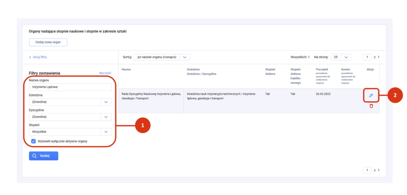
Task: Click the Nazwa organu input field
Action: click(x=70, y=87)
